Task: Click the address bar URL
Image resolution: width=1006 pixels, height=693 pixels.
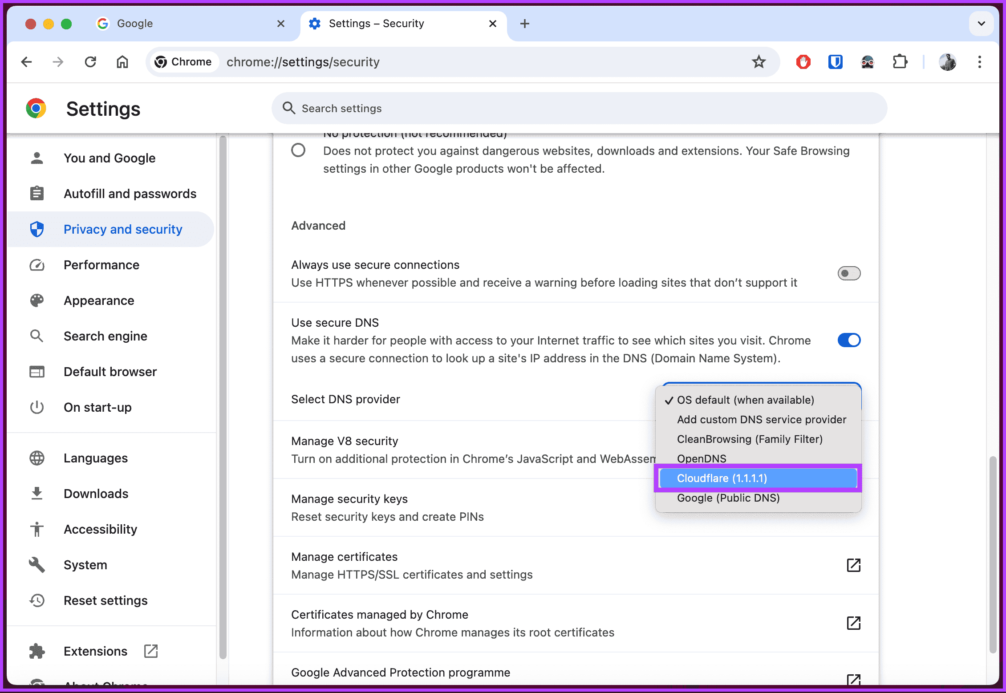Action: [x=303, y=62]
